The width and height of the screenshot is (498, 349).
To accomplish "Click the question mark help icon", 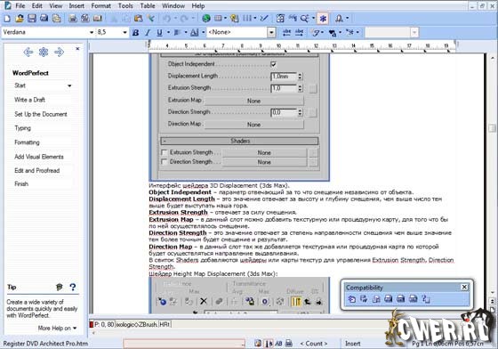I will [73, 288].
